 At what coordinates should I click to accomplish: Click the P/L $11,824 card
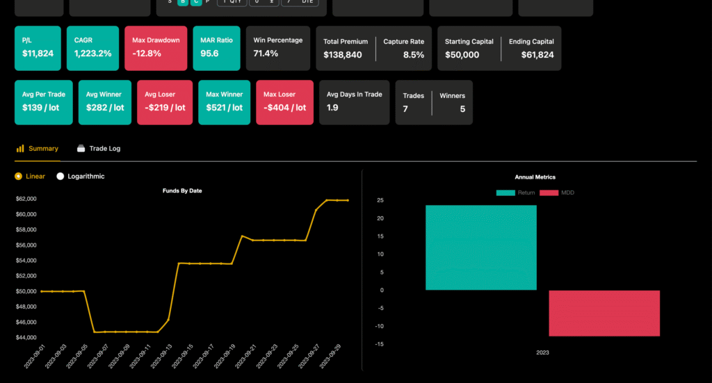[x=38, y=48]
